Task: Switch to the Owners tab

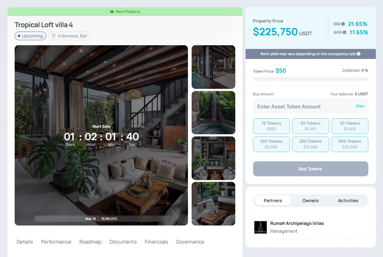Action: coord(311,201)
